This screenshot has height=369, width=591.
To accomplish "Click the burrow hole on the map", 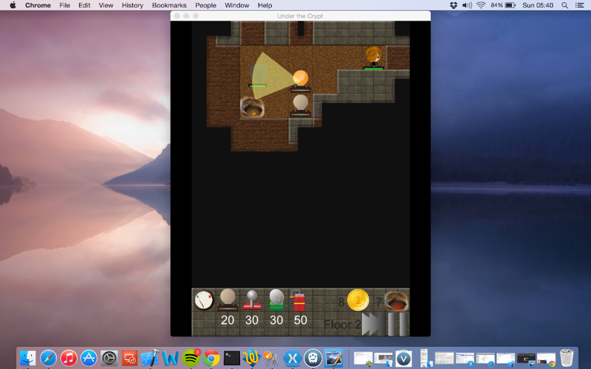I will pos(252,107).
